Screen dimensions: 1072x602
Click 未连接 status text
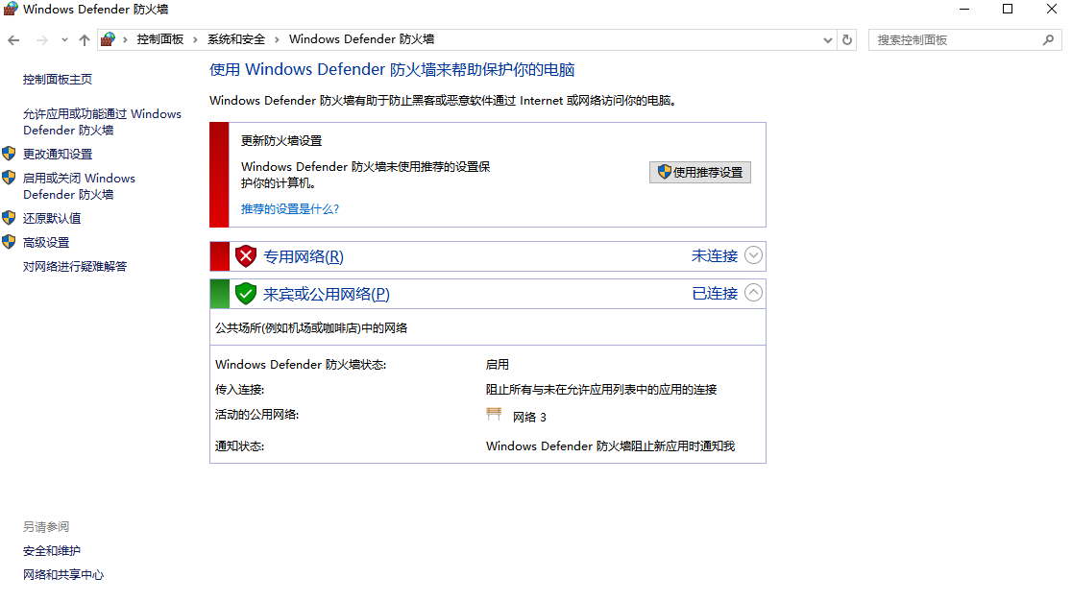pyautogui.click(x=715, y=256)
